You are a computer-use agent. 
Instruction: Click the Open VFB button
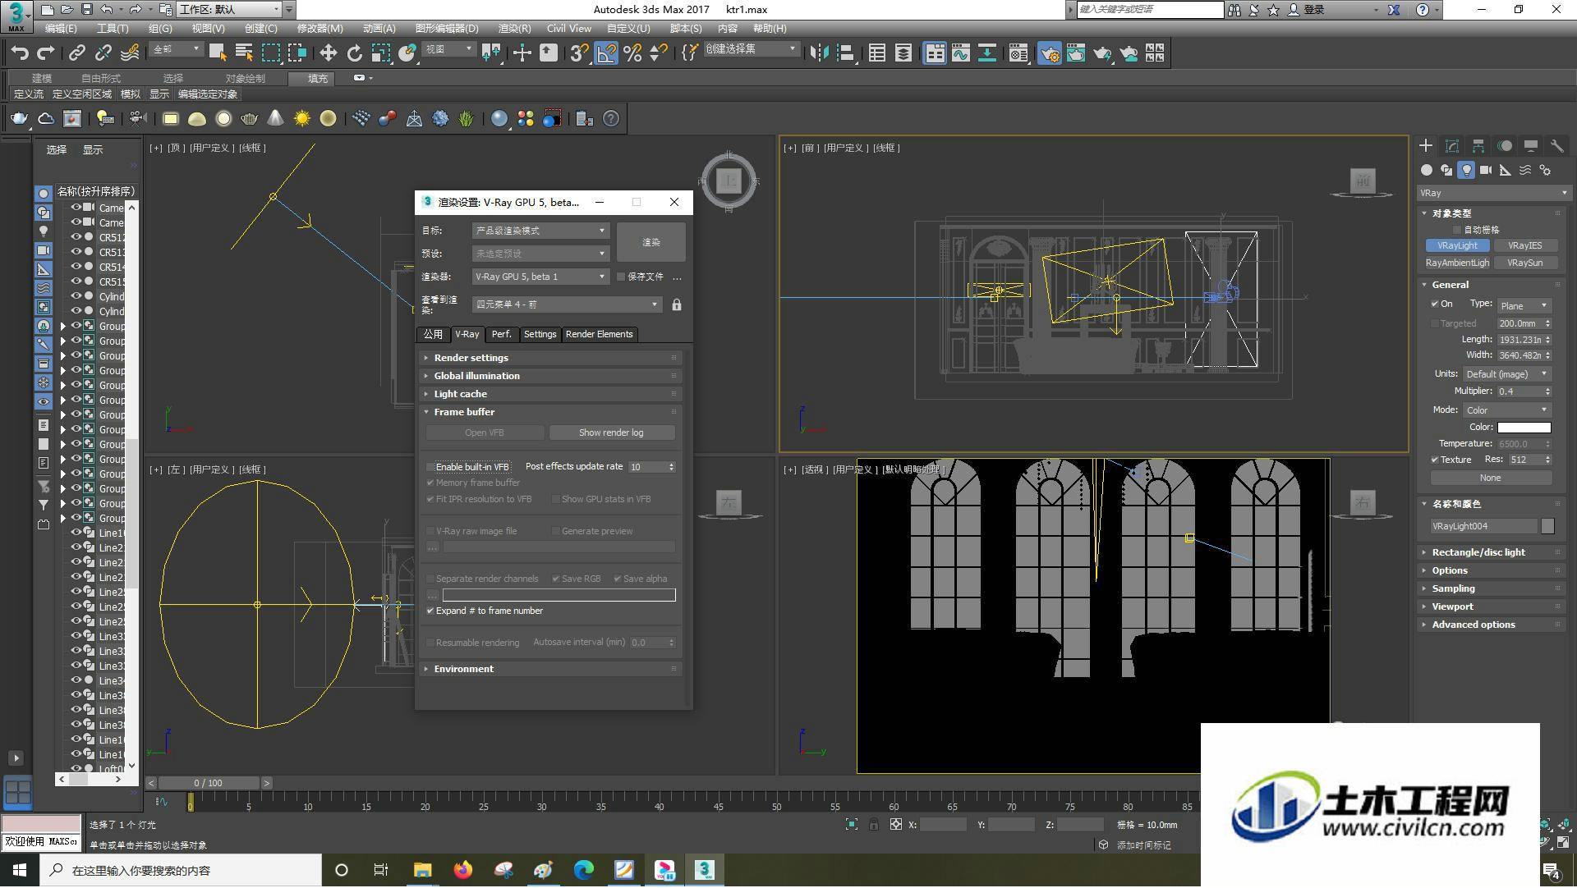pyautogui.click(x=483, y=432)
